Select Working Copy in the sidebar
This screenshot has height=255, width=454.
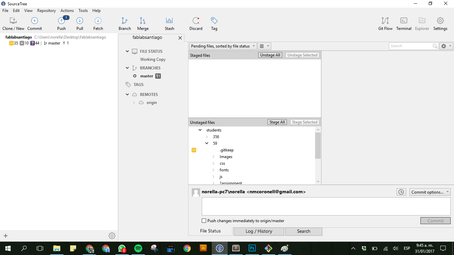(x=153, y=59)
